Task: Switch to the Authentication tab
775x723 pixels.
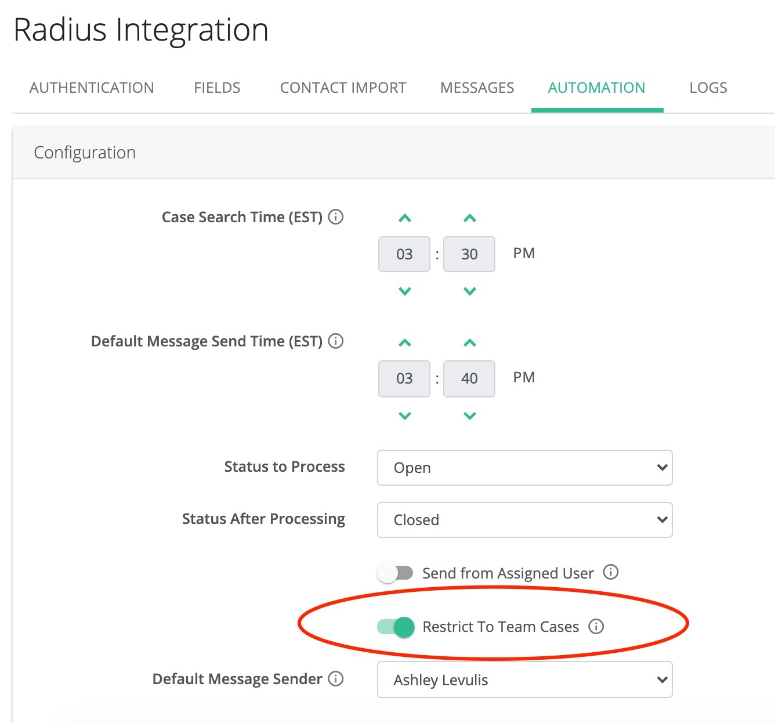Action: pyautogui.click(x=92, y=88)
